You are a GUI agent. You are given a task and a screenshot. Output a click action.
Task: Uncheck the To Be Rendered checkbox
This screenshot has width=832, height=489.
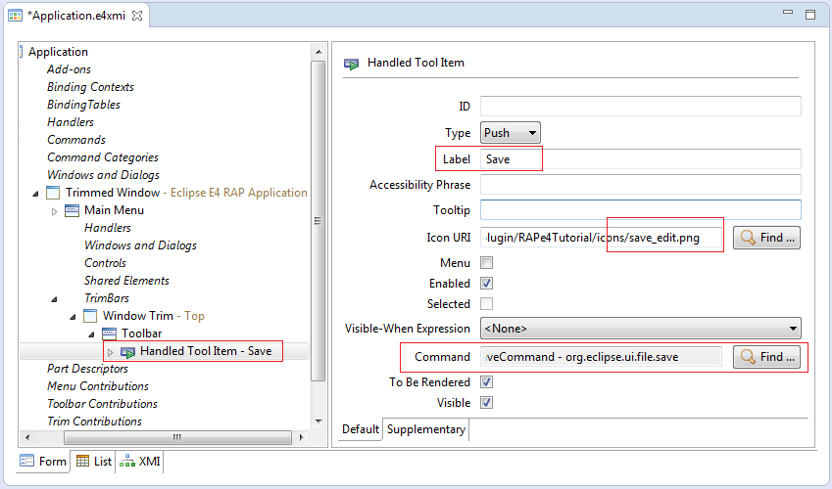click(487, 382)
